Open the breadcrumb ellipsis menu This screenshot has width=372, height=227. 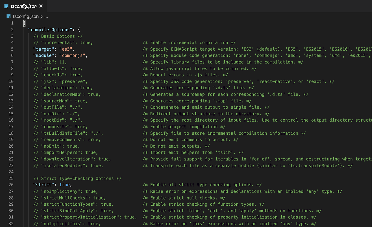click(46, 16)
